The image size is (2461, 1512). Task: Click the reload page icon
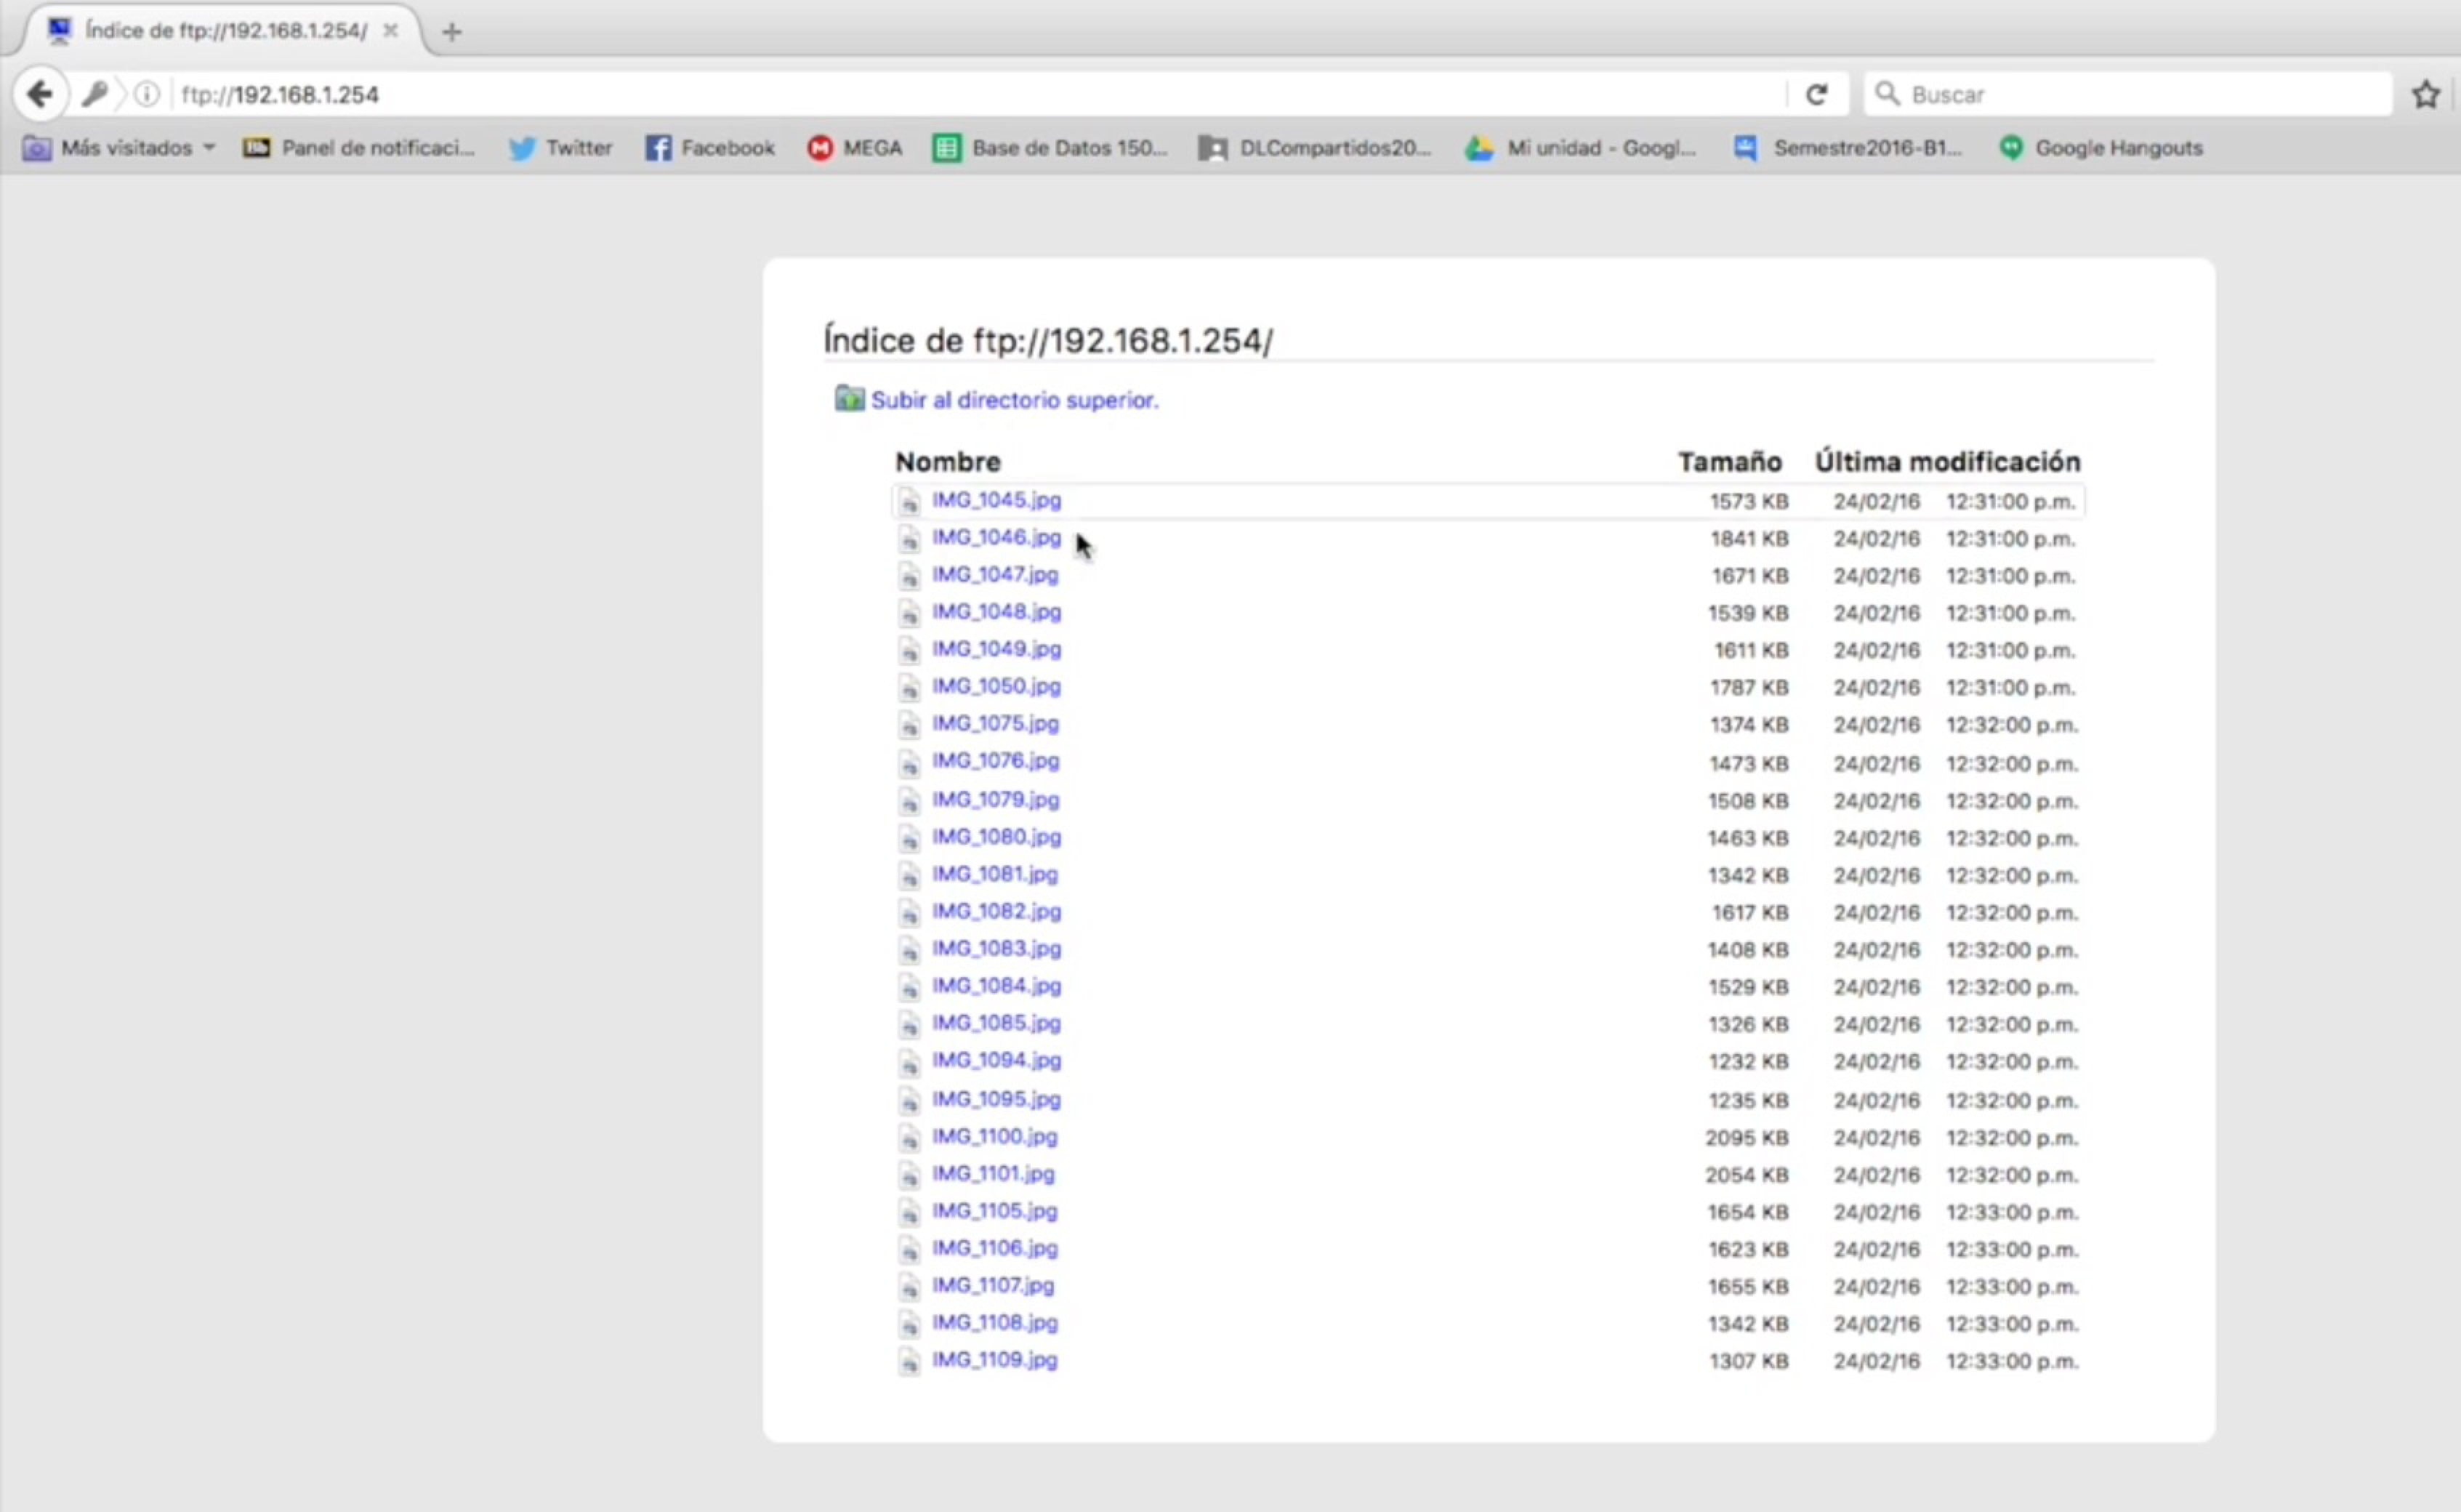coord(1816,94)
